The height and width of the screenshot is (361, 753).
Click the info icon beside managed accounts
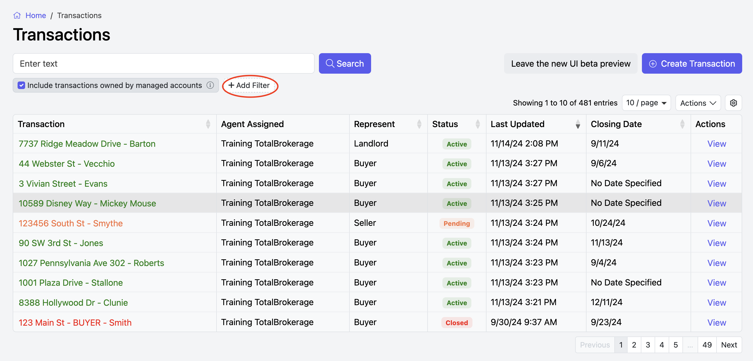[x=210, y=85]
